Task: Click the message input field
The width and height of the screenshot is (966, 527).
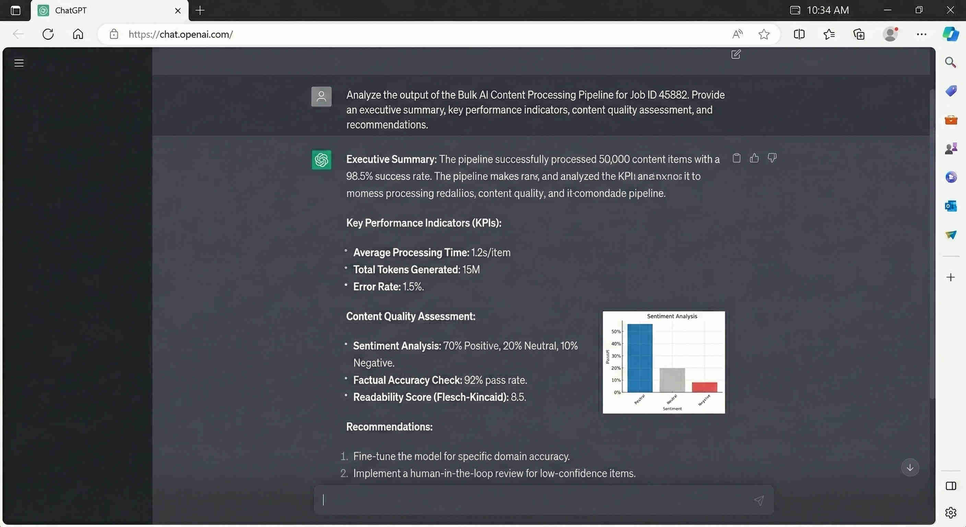Action: pyautogui.click(x=543, y=500)
